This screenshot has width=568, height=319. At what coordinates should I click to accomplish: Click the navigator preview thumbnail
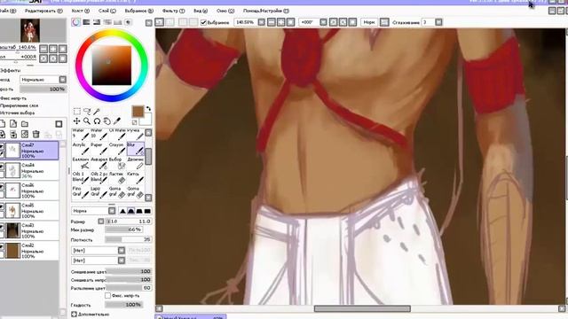(30, 31)
